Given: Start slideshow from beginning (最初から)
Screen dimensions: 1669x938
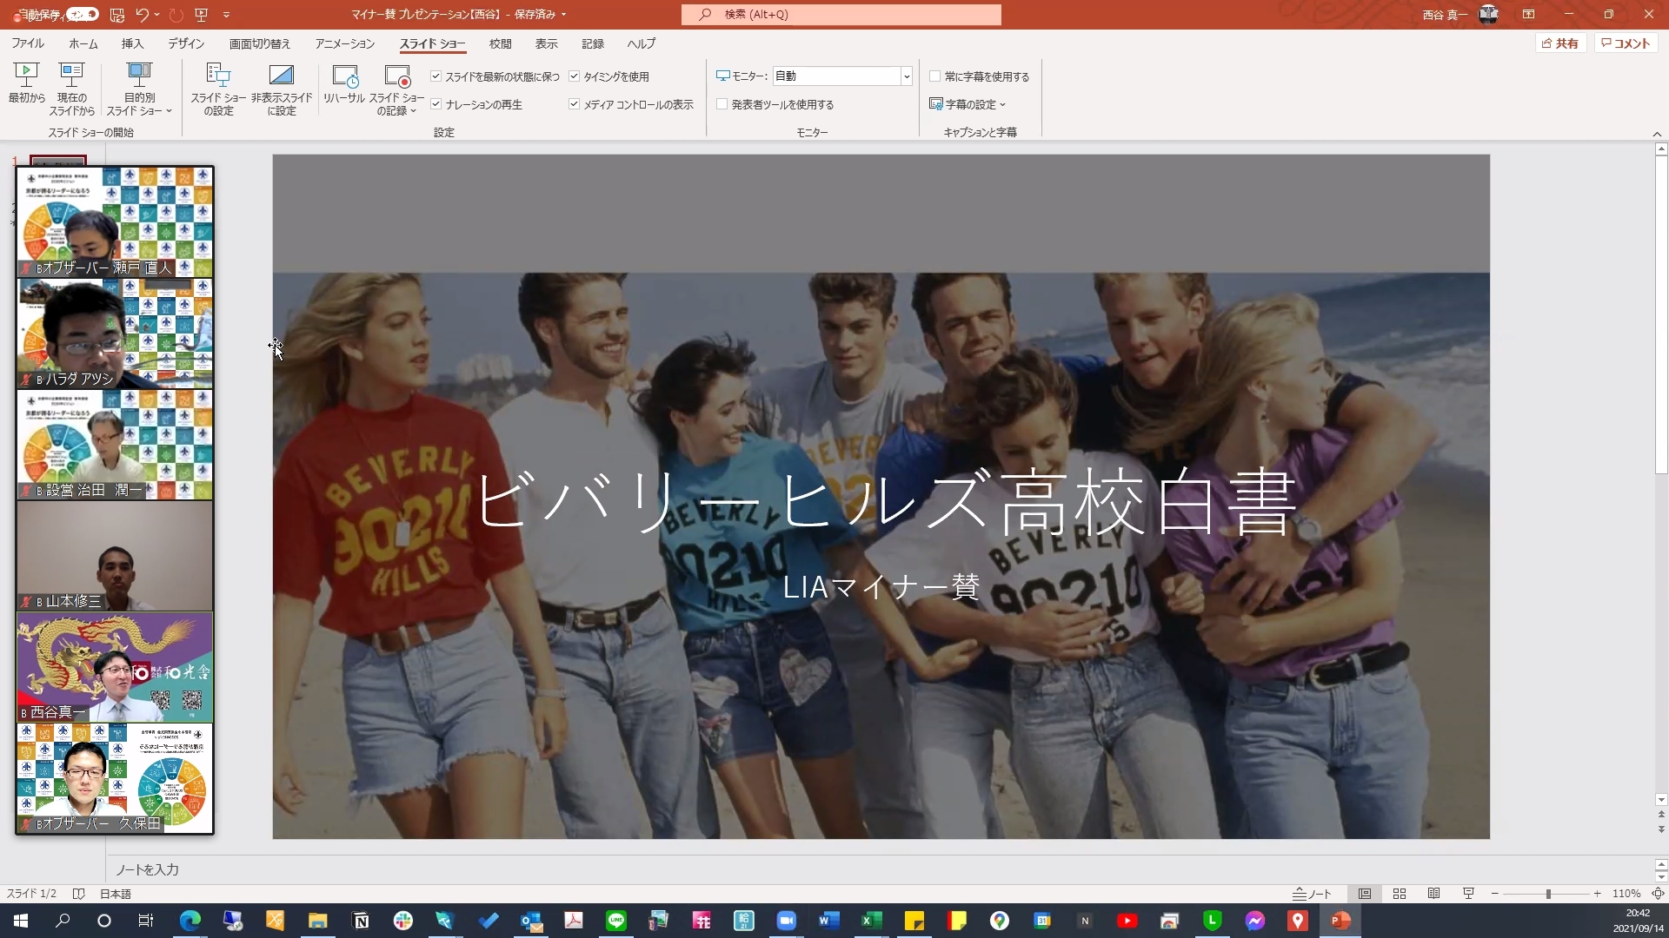Looking at the screenshot, I should 26,83.
